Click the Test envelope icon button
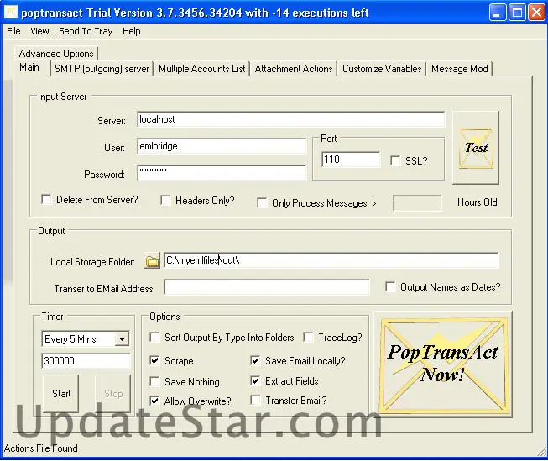This screenshot has width=548, height=461. click(x=476, y=148)
